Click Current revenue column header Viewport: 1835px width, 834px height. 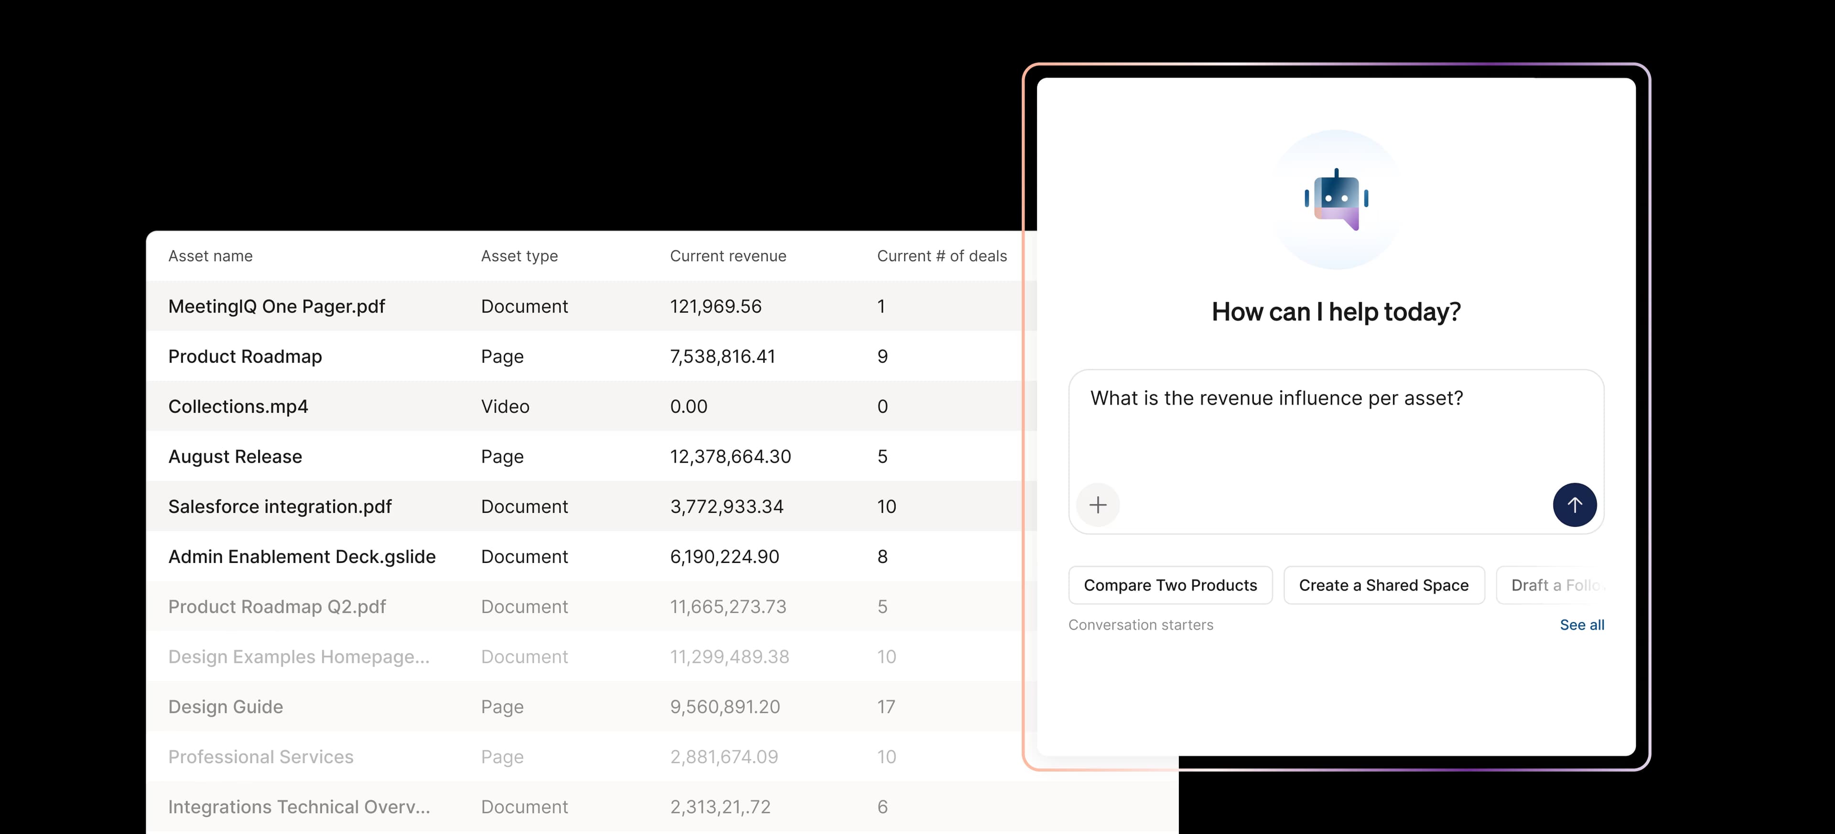coord(727,256)
